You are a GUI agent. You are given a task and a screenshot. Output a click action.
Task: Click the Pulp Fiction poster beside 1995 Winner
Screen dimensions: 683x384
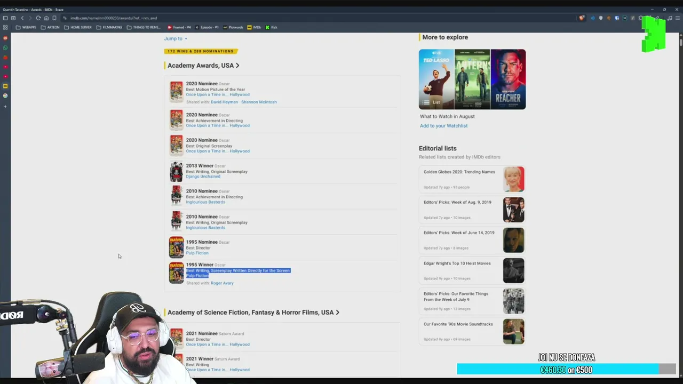pyautogui.click(x=176, y=273)
